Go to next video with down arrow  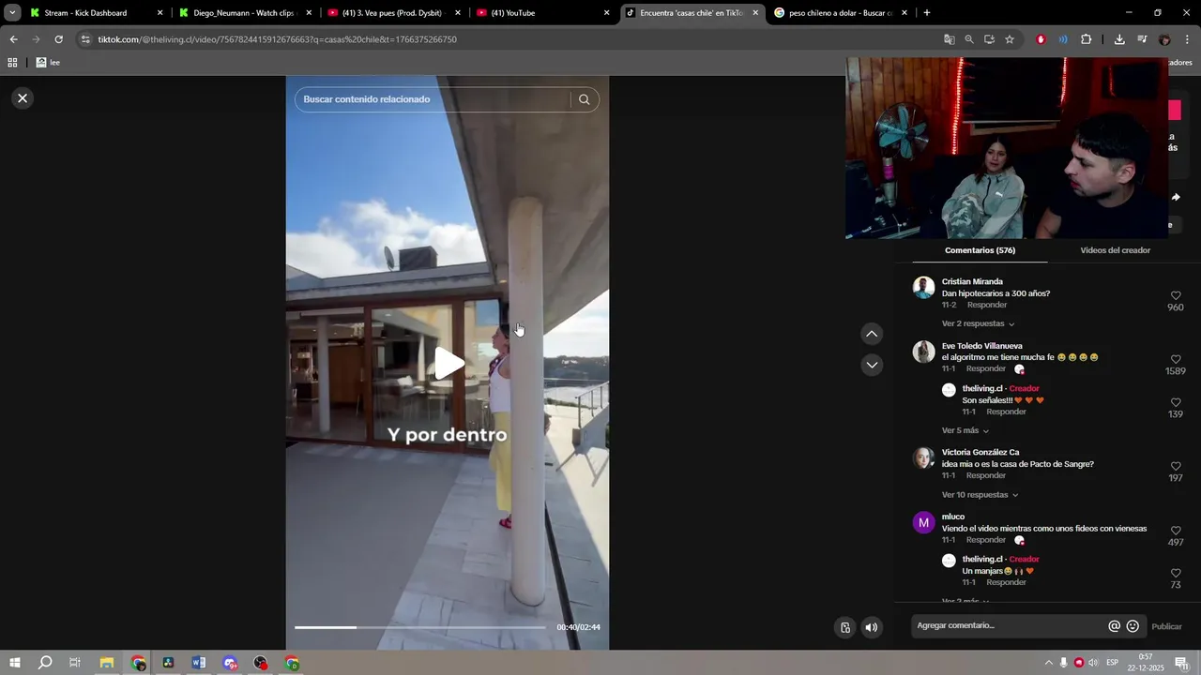[872, 365]
